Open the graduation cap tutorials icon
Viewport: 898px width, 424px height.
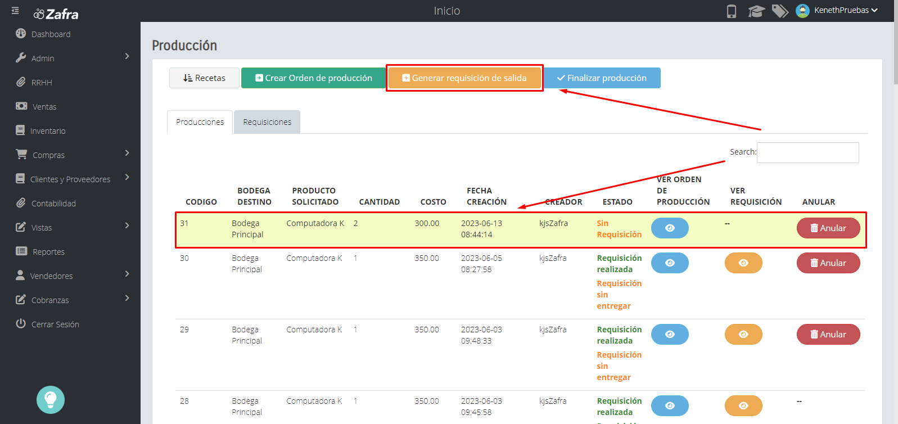(x=756, y=11)
